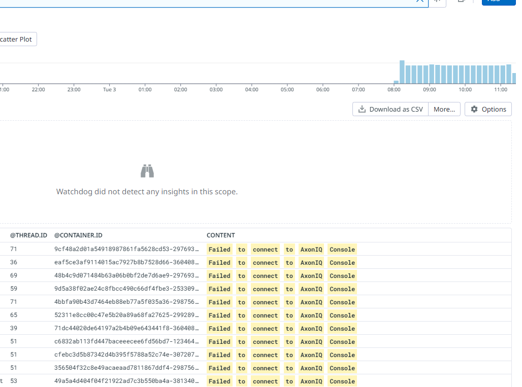
Task: Click 'Console' in the 9d5a38f0 row
Action: 342,289
